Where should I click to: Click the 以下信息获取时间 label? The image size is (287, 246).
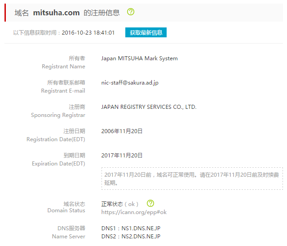35,33
